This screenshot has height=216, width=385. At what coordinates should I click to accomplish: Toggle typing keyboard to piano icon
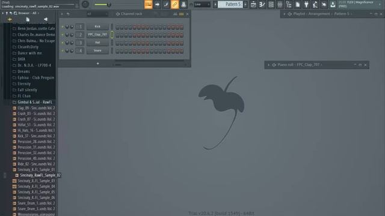pos(149,4)
